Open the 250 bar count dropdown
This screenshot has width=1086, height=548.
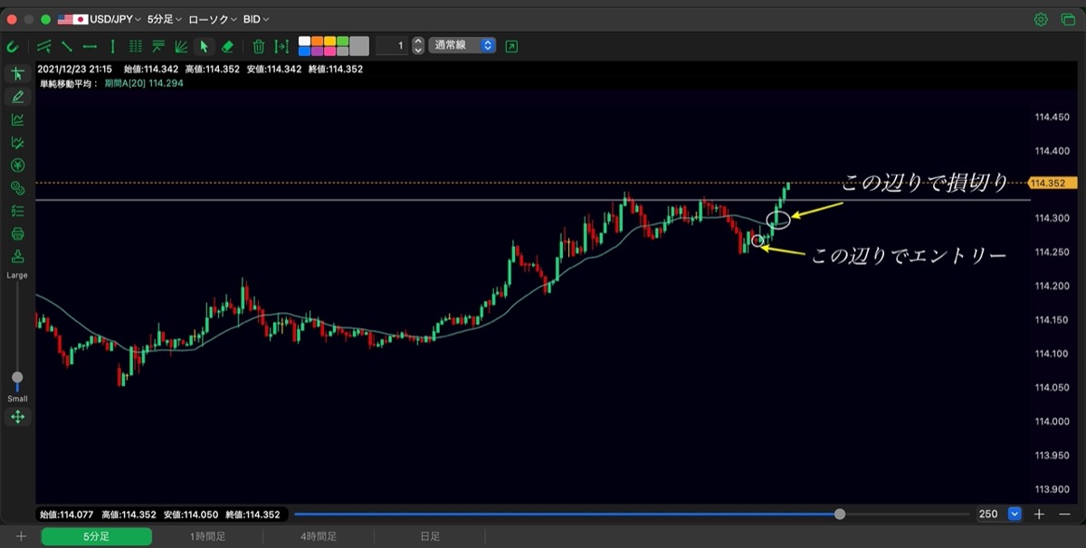(x=998, y=514)
